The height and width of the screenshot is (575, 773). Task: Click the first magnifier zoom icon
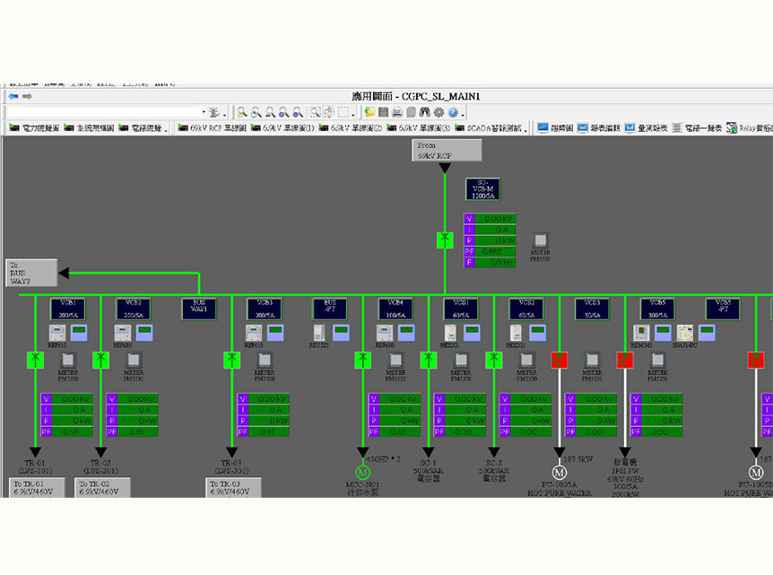(242, 112)
